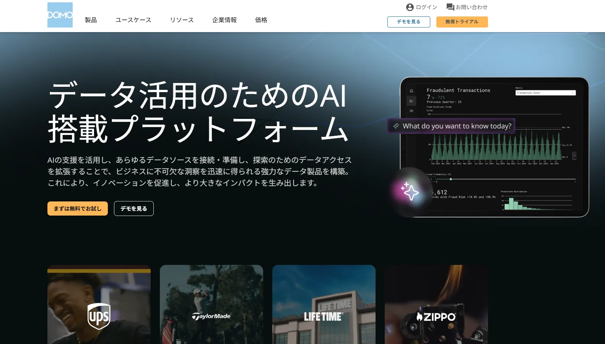The height and width of the screenshot is (344, 605).
Task: Open the ユースケース menu
Action: (133, 20)
